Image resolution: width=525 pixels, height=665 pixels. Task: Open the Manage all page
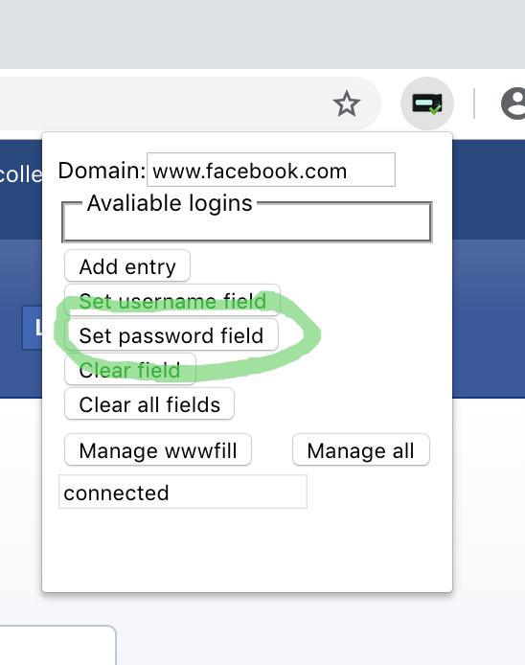pos(361,449)
